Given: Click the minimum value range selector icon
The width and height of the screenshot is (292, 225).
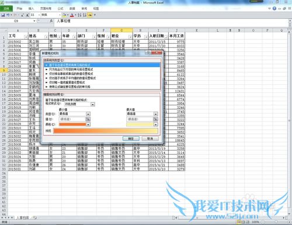Looking at the screenshot, I should pyautogui.click(x=88, y=119).
